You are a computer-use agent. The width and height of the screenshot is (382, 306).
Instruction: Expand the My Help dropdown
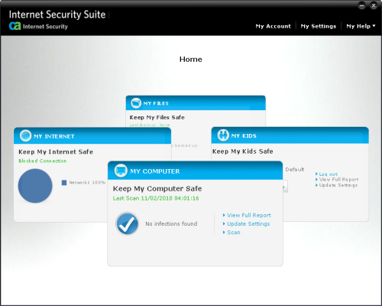(x=361, y=26)
